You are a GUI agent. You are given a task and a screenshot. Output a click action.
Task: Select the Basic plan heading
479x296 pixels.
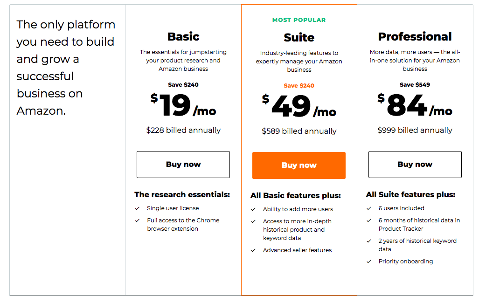click(x=183, y=37)
